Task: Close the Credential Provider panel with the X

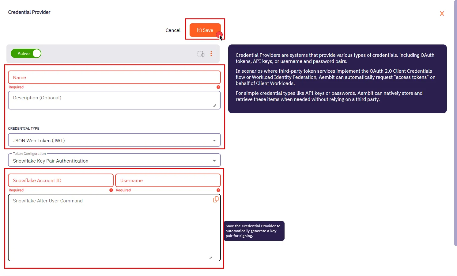Action: point(442,13)
